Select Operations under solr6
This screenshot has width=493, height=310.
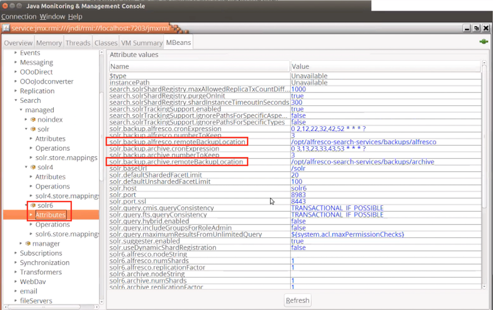[53, 225]
